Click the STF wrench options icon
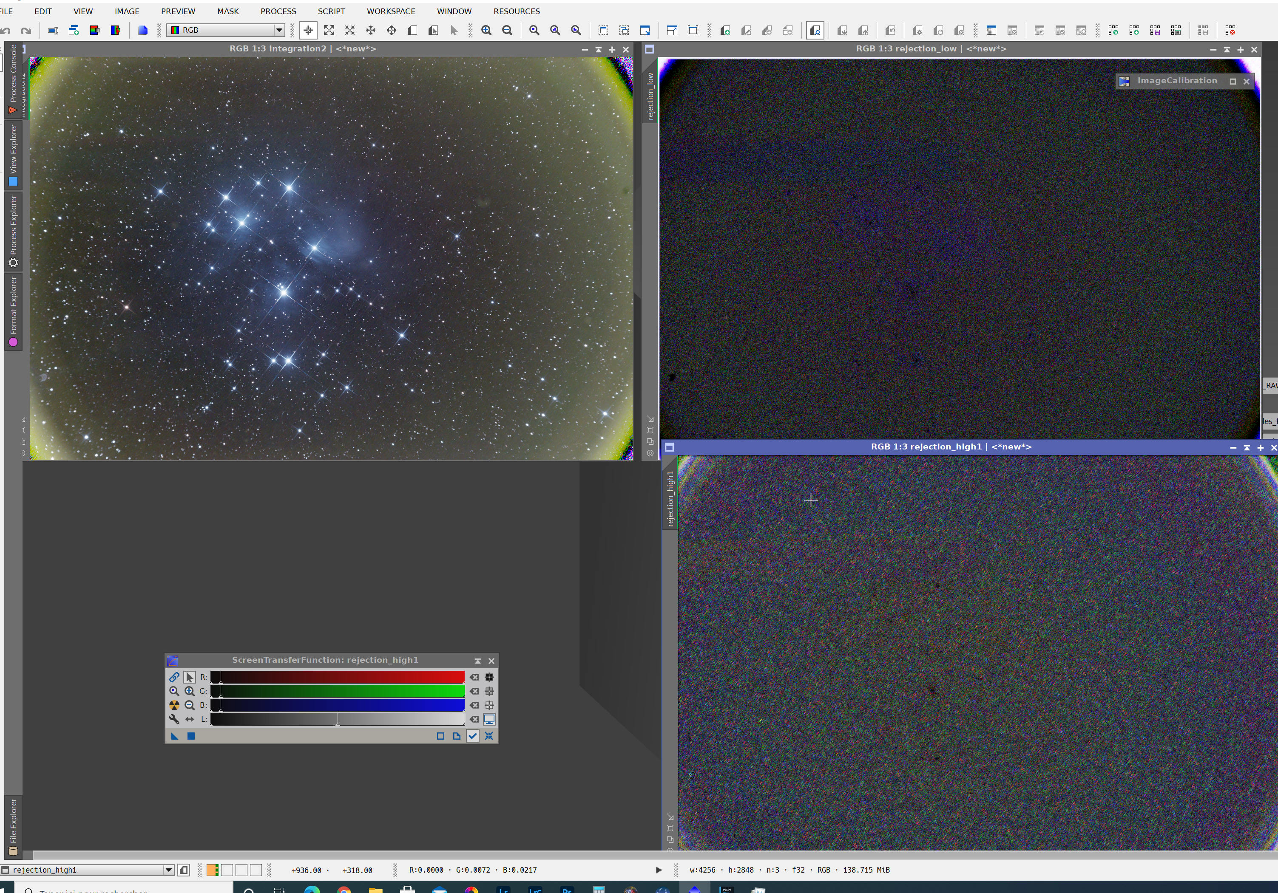Screen dimensions: 1278x893 coord(174,719)
